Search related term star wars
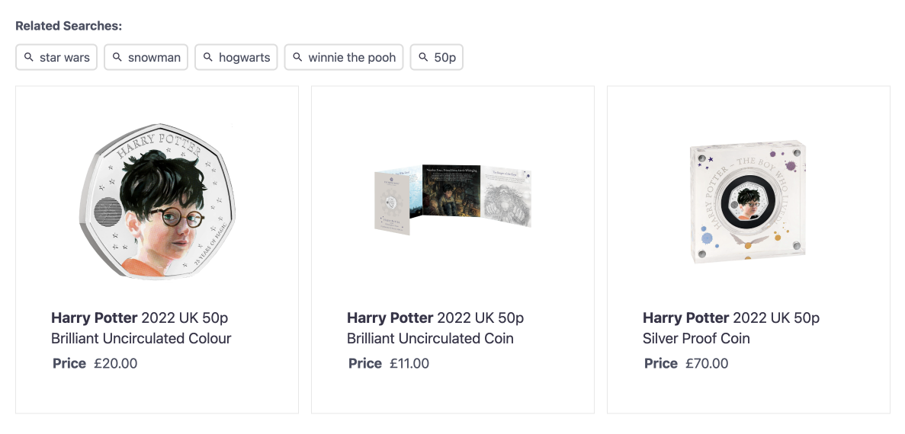905x434 pixels. pos(65,58)
